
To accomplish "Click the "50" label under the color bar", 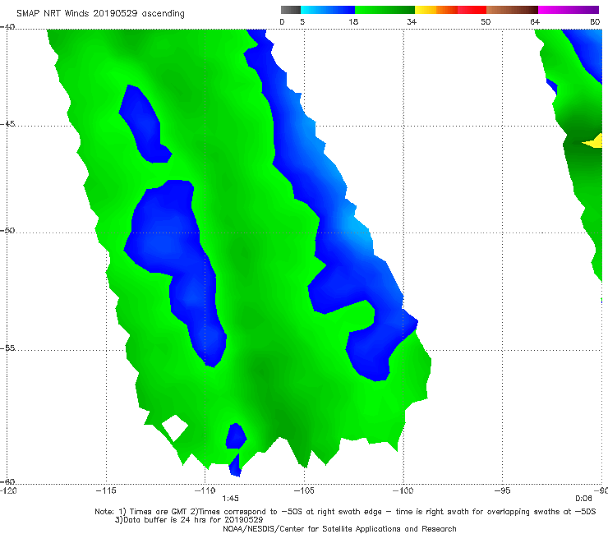I will (x=486, y=22).
